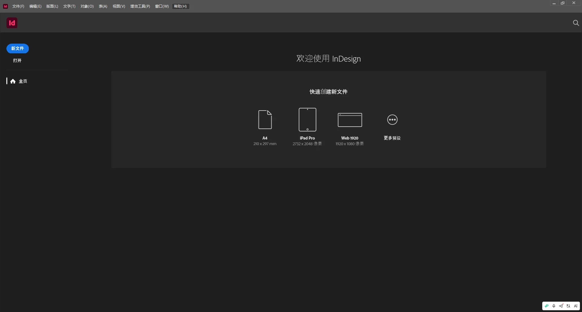Click the home icon beside 主页
The image size is (582, 312).
click(13, 81)
